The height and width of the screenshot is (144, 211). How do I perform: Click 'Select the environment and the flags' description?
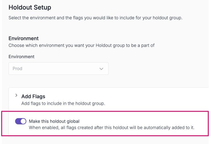pyautogui.click(x=95, y=18)
